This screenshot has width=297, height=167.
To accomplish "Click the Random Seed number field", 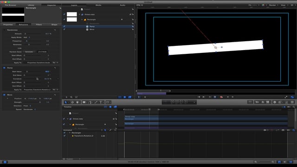I will 42,51.
